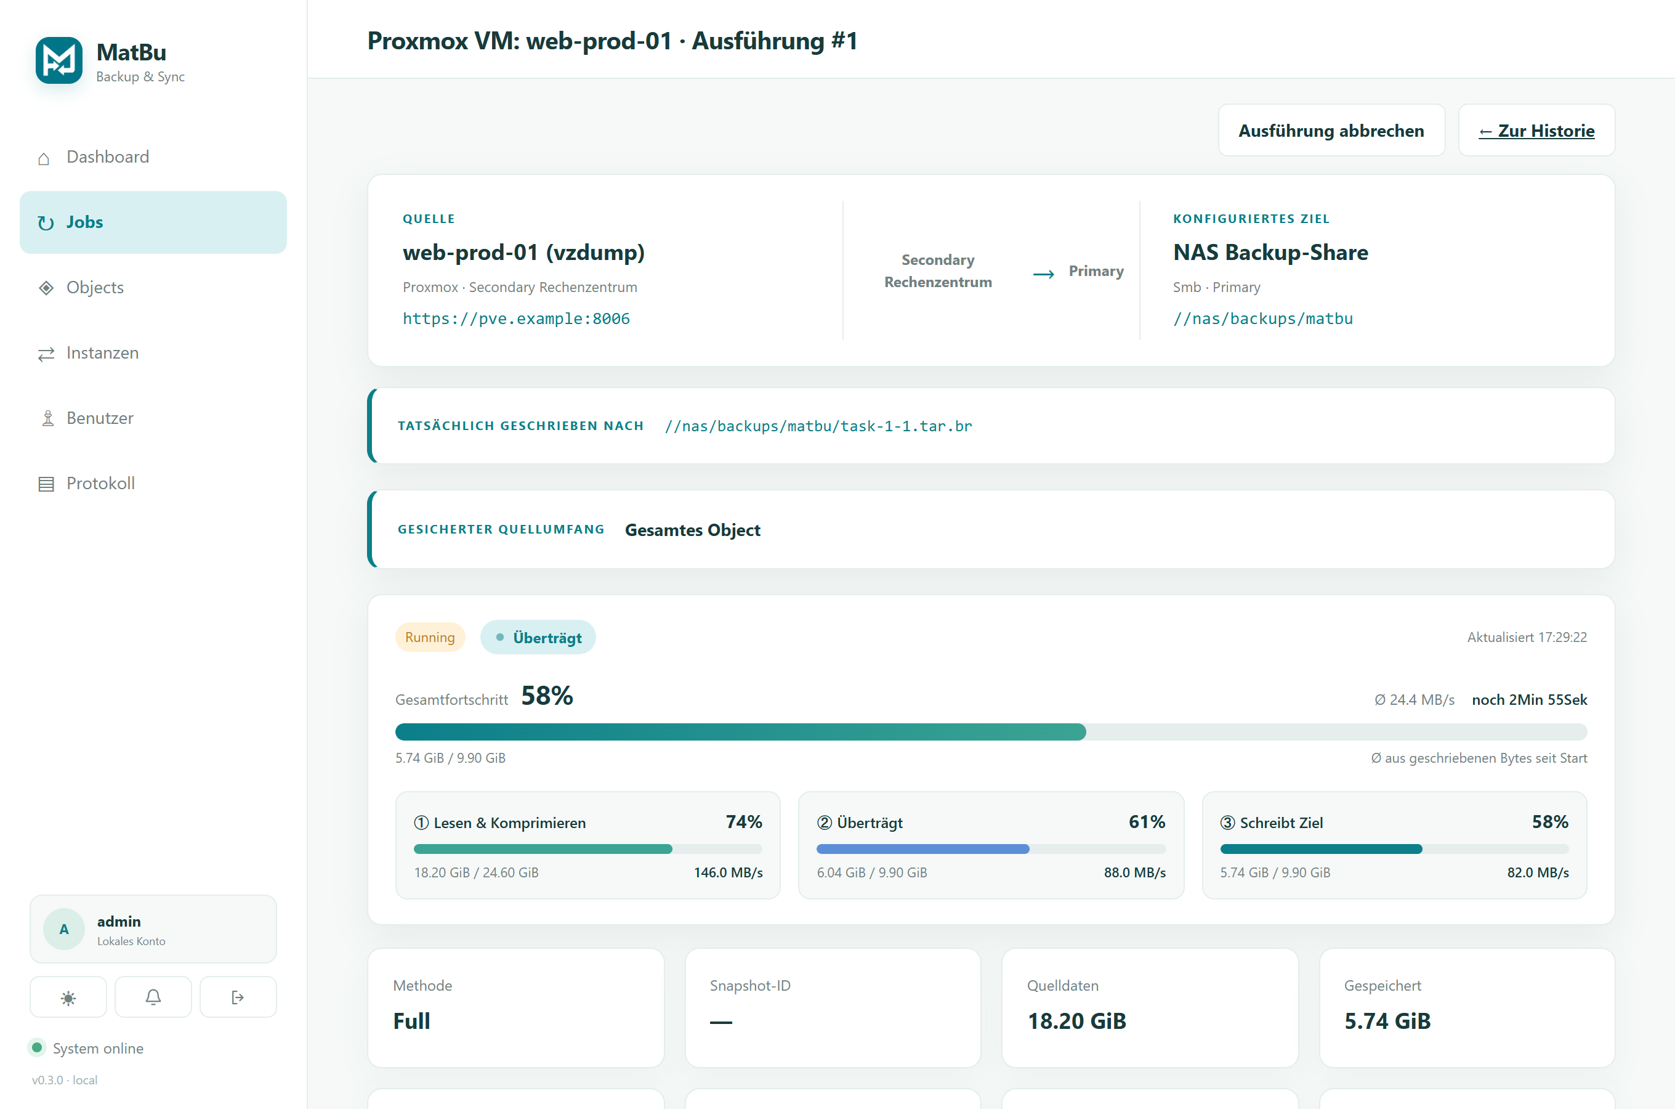Click the logout icon button

coord(238,997)
